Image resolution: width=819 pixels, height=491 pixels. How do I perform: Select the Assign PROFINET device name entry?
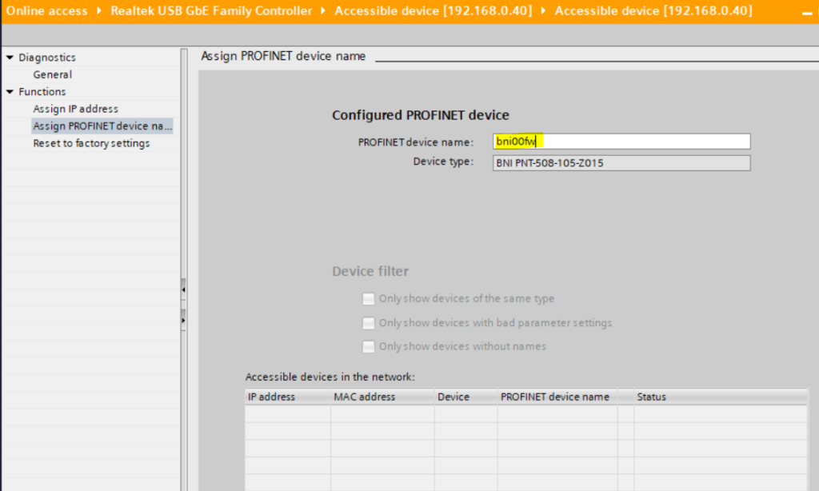tap(102, 126)
